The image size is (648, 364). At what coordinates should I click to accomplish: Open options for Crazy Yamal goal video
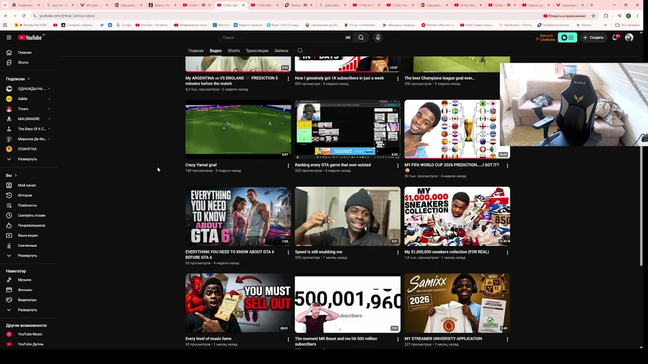289,165
